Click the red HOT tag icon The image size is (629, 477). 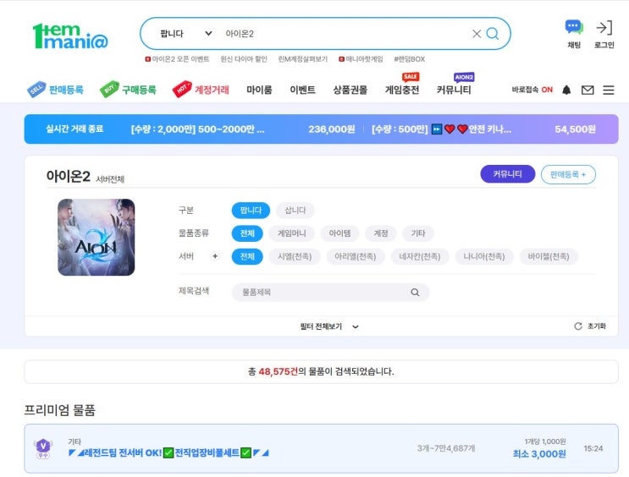tap(182, 89)
